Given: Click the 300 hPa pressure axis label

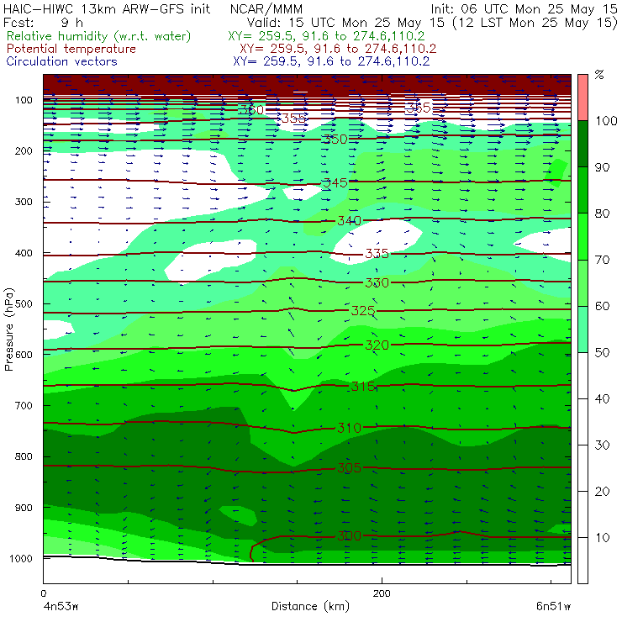Looking at the screenshot, I should [x=24, y=202].
